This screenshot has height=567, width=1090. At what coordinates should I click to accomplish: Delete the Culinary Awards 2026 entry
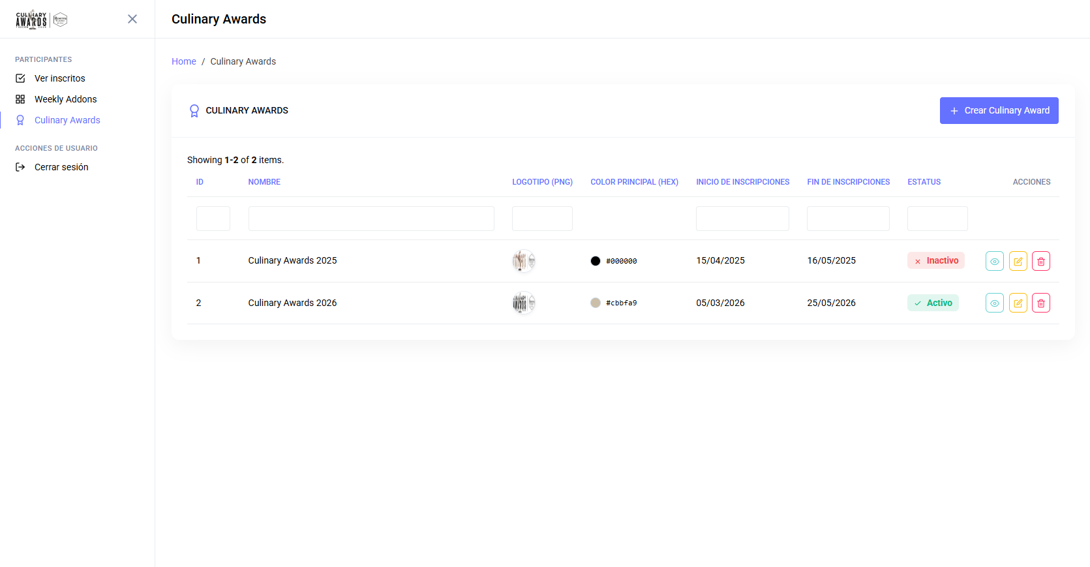tap(1041, 303)
